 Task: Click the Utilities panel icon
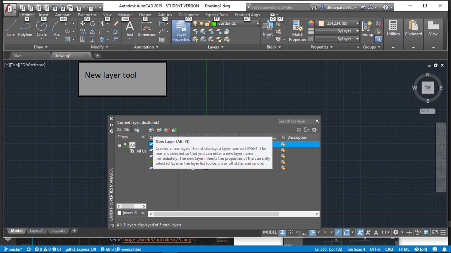click(393, 29)
